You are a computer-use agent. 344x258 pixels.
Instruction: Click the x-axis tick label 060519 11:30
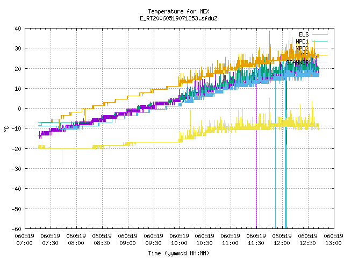coord(256,239)
